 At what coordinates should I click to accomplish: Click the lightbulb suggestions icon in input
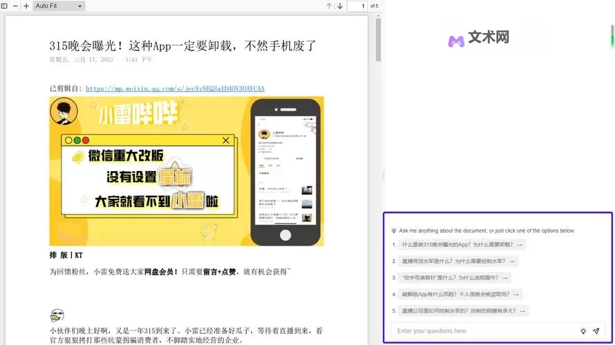tap(583, 331)
